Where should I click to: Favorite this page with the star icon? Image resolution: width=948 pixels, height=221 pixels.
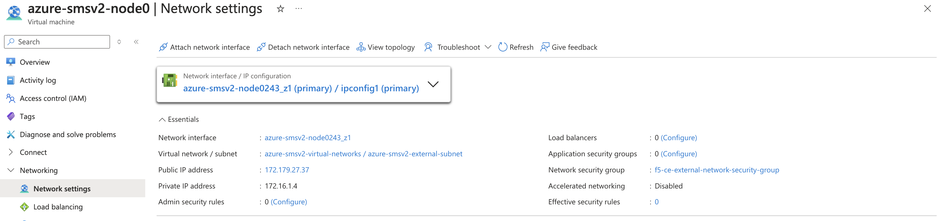point(281,9)
